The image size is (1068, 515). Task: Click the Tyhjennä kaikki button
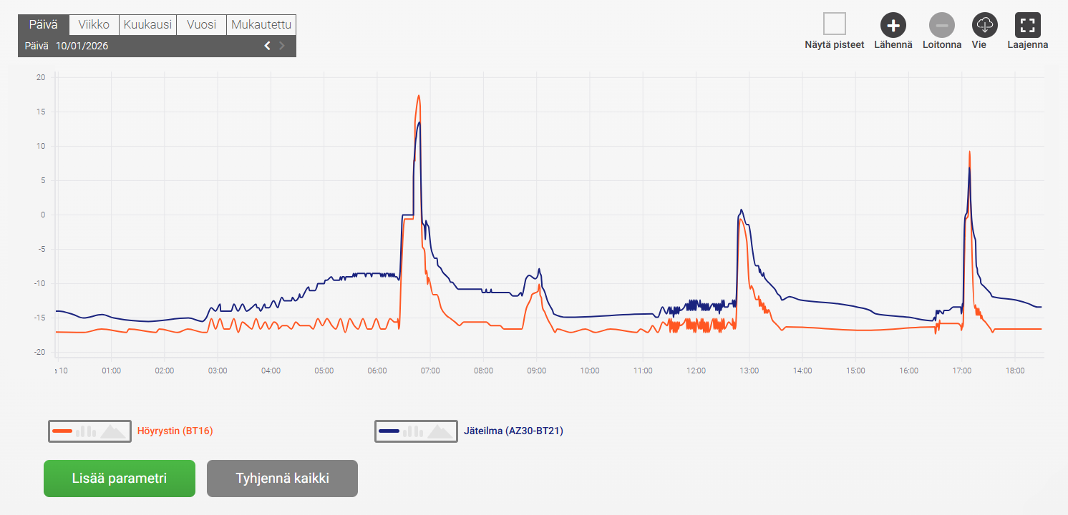pos(282,479)
